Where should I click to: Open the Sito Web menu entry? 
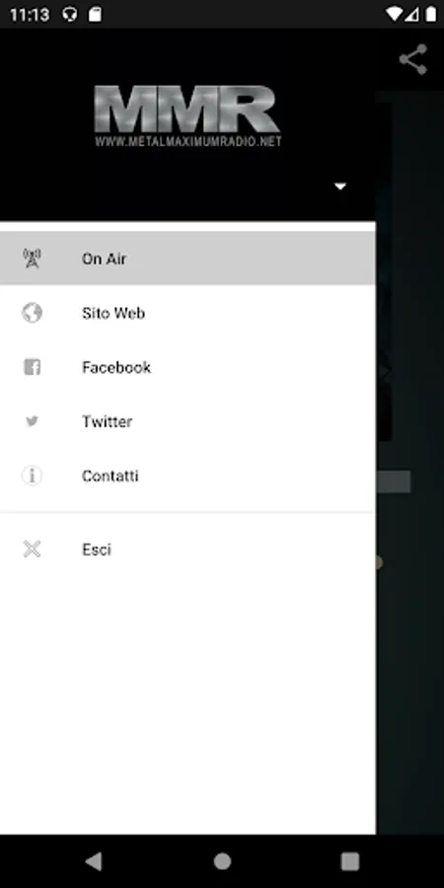point(187,313)
